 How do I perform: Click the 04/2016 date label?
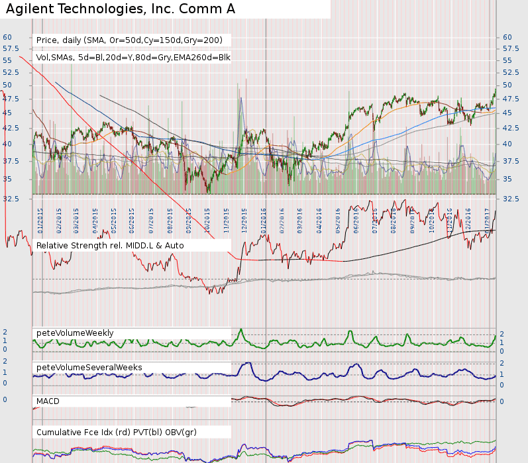pyautogui.click(x=319, y=221)
